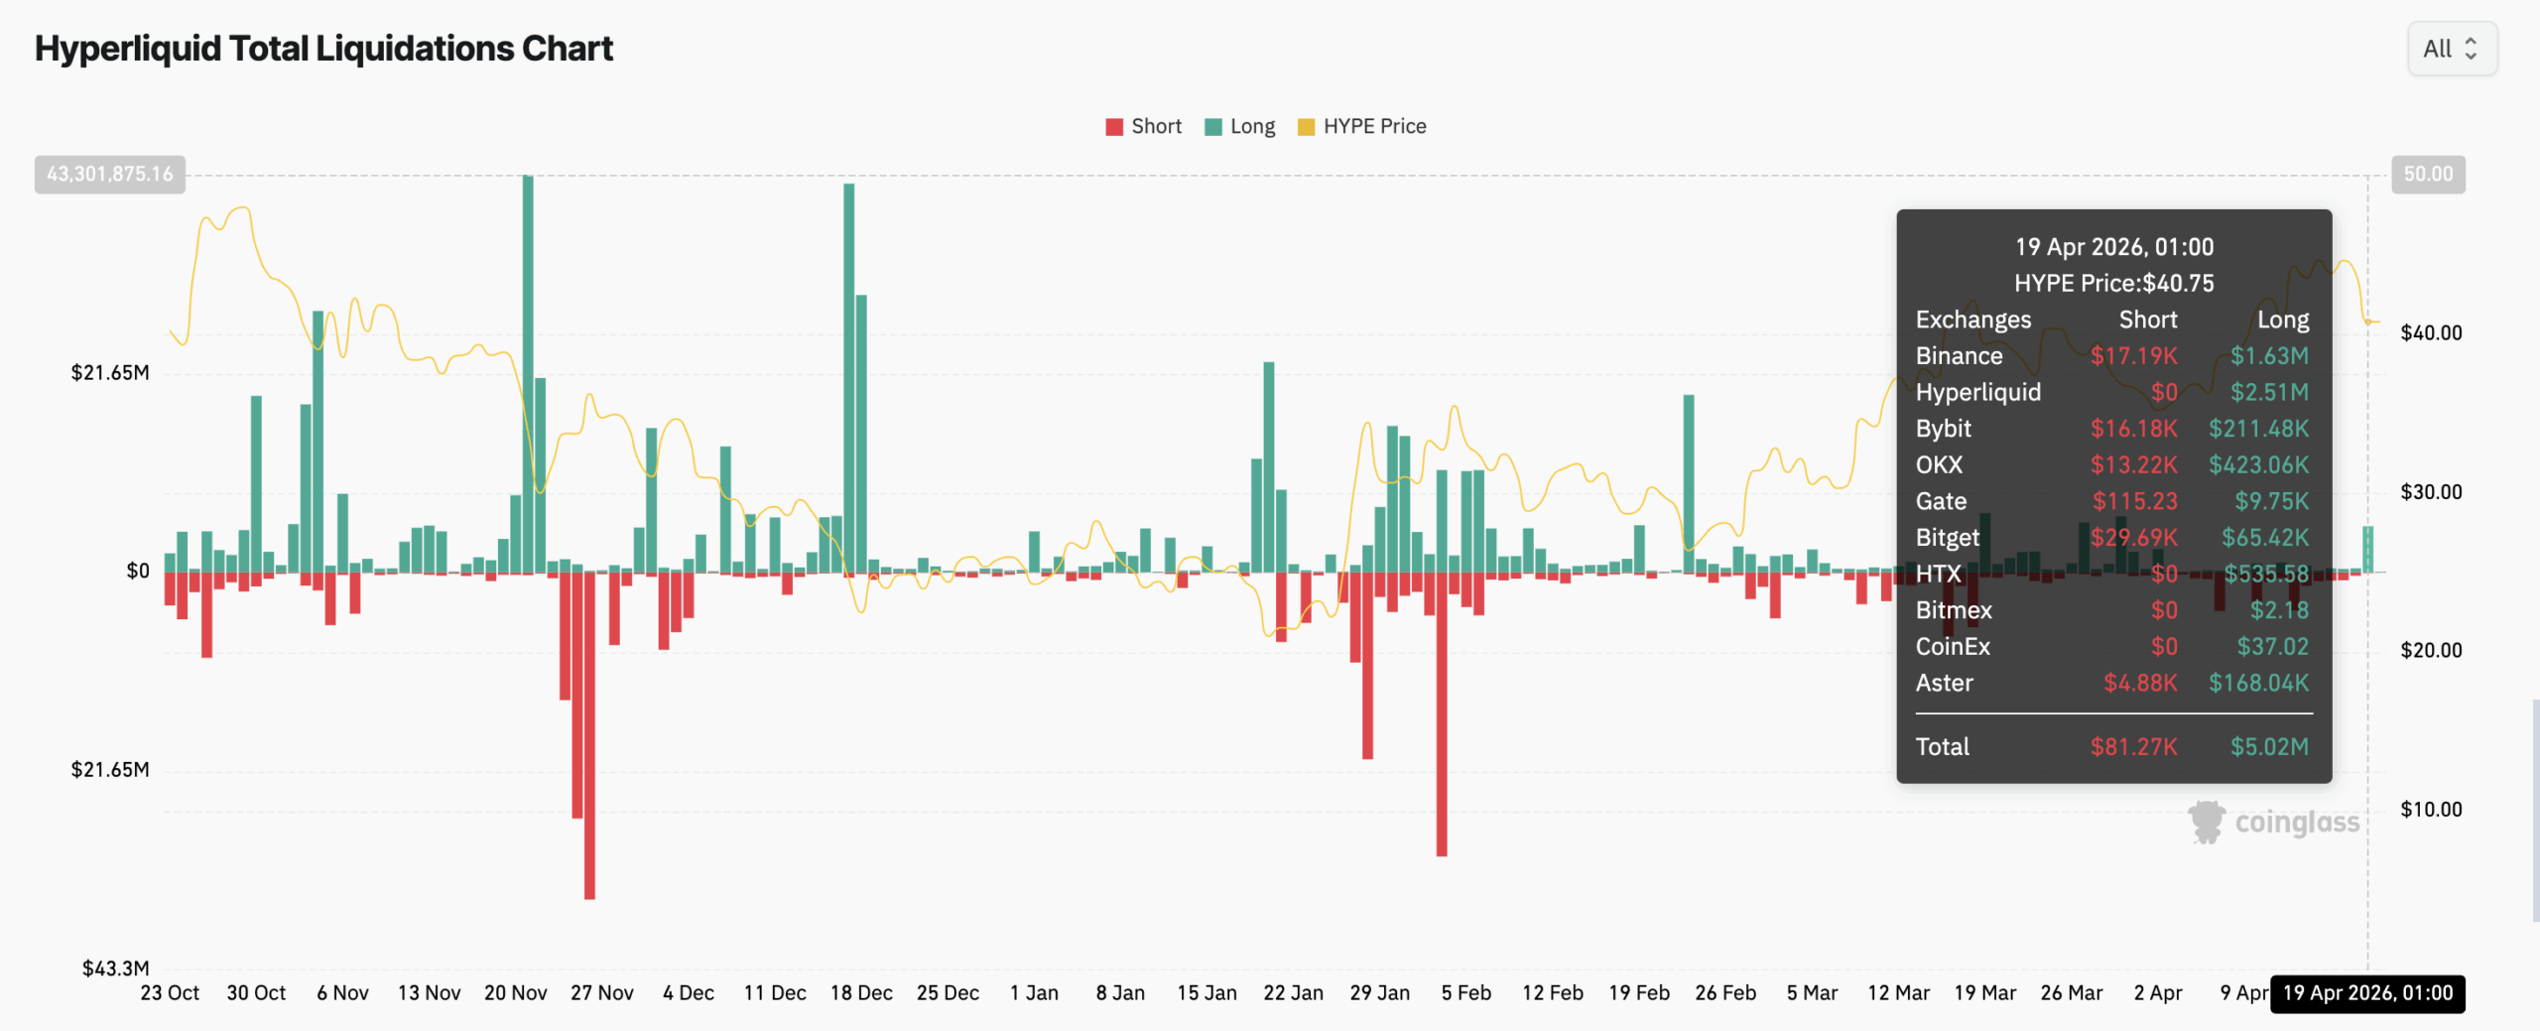
Task: Toggle the Short series in the legend
Action: (1143, 126)
